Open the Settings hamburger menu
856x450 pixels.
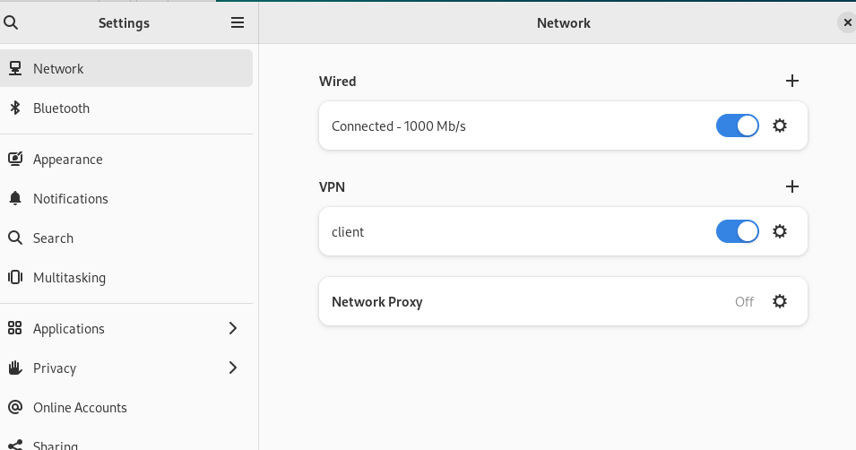[x=238, y=22]
